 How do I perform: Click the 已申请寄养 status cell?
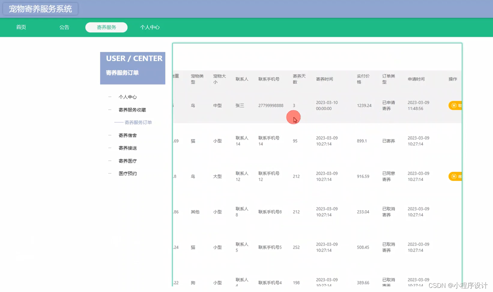tap(389, 105)
